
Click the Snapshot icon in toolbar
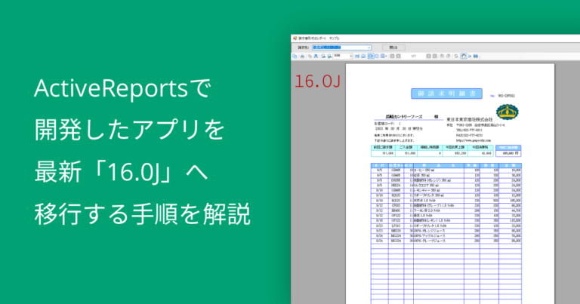tap(476, 56)
